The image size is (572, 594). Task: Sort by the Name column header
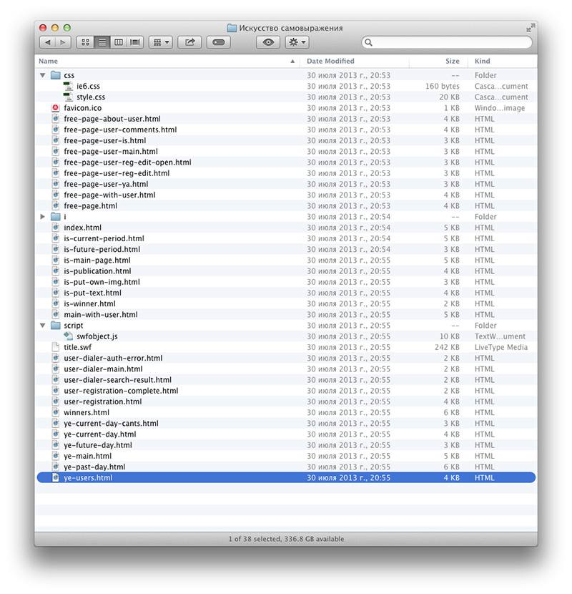point(167,61)
